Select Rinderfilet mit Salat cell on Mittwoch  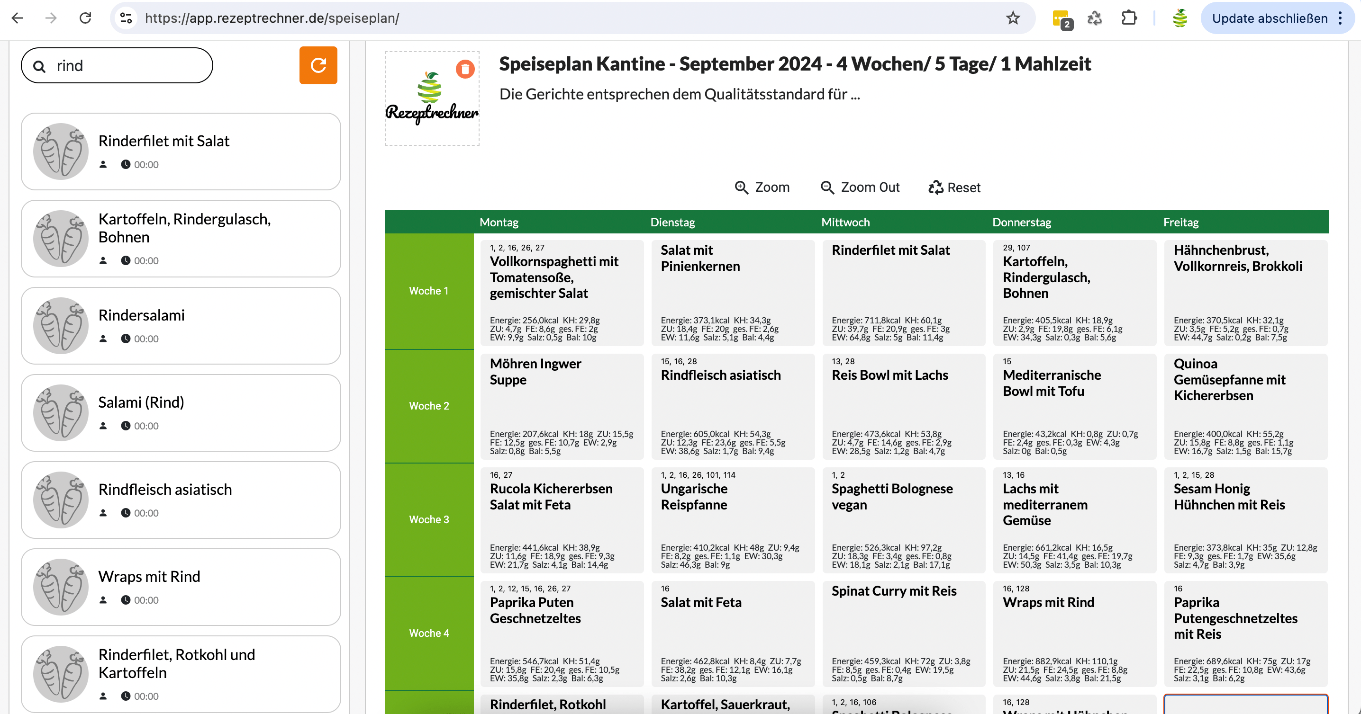click(x=903, y=293)
